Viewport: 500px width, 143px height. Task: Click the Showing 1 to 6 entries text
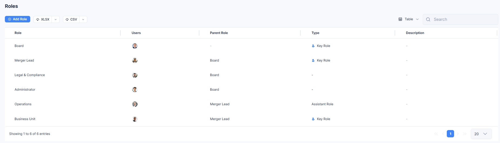tap(30, 134)
